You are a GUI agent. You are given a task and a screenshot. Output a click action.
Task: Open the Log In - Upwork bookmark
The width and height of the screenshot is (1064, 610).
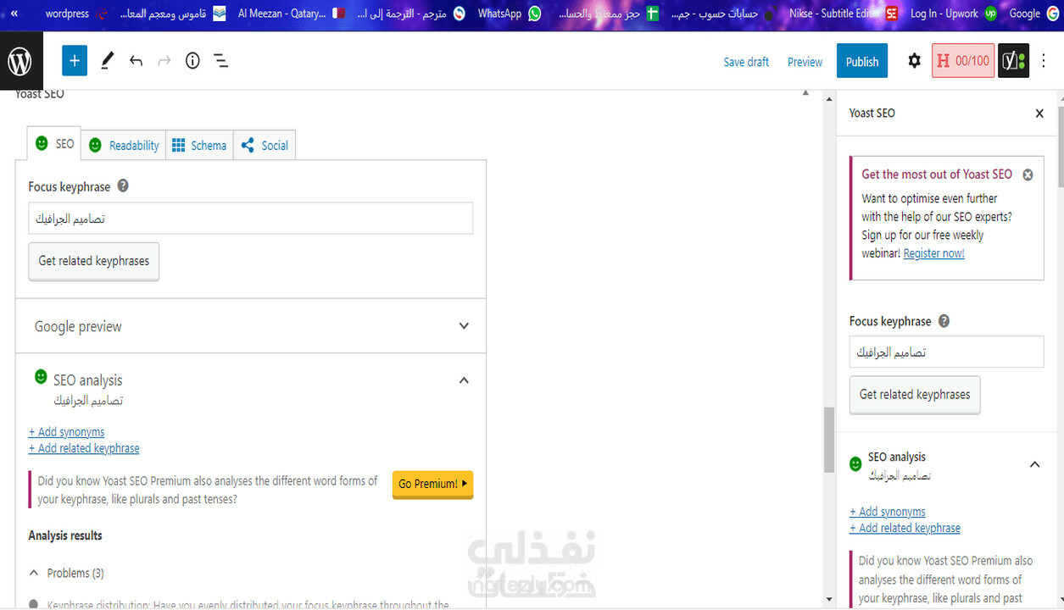pyautogui.click(x=954, y=14)
